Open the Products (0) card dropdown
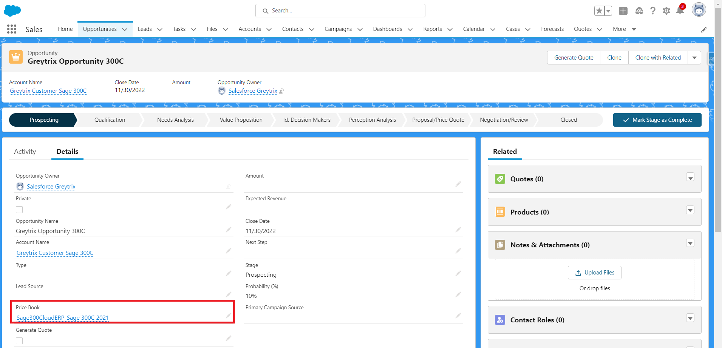This screenshot has height=348, width=722. (x=690, y=210)
